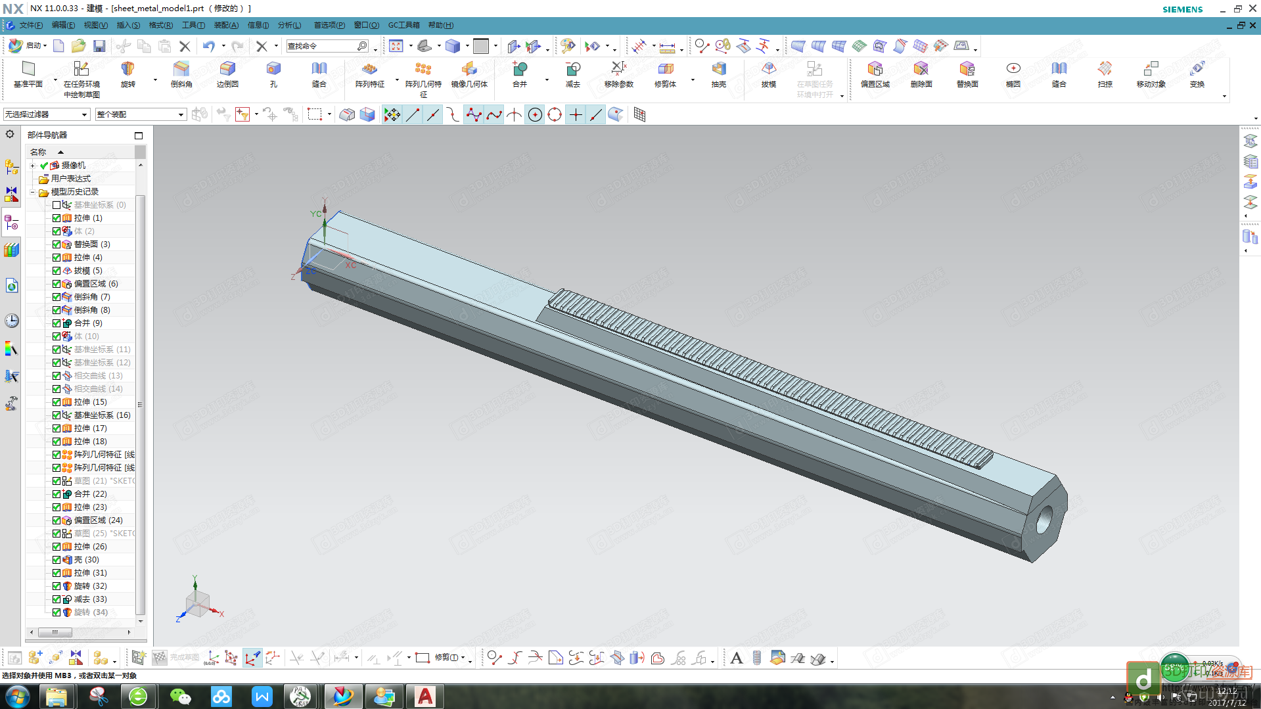Click the 合并 unite tool in ribbon
The height and width of the screenshot is (709, 1261).
520,74
